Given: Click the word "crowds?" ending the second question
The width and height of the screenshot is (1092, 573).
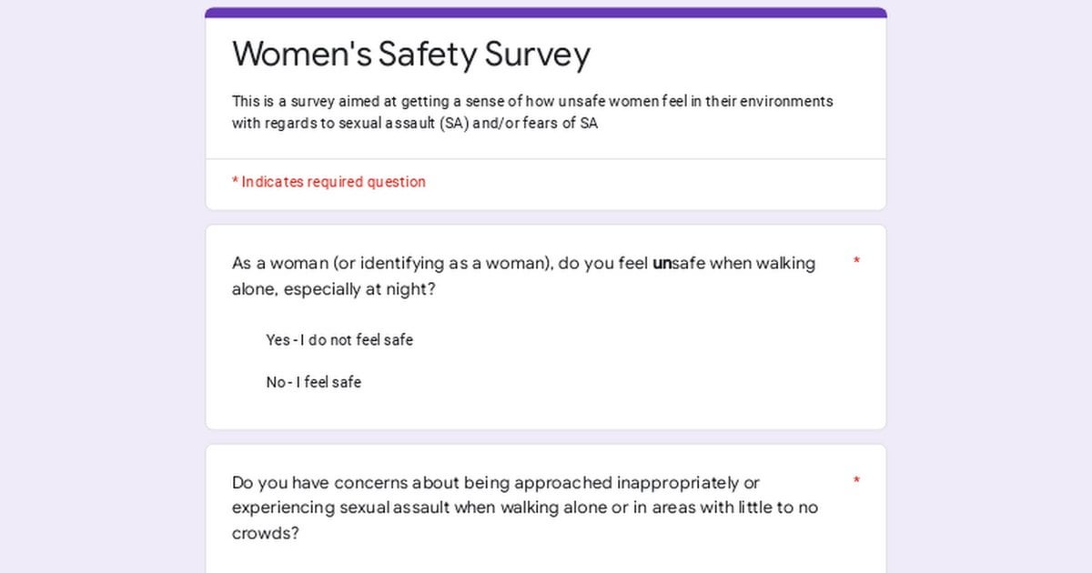Looking at the screenshot, I should point(266,534).
